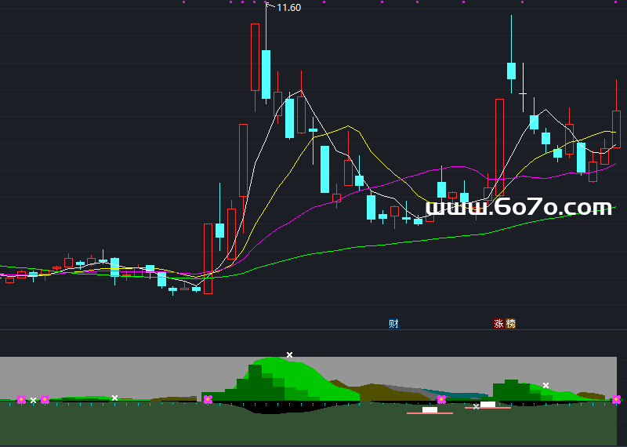The width and height of the screenshot is (627, 447).
Task: Click the blue 财 financial event marker
Action: point(393,323)
